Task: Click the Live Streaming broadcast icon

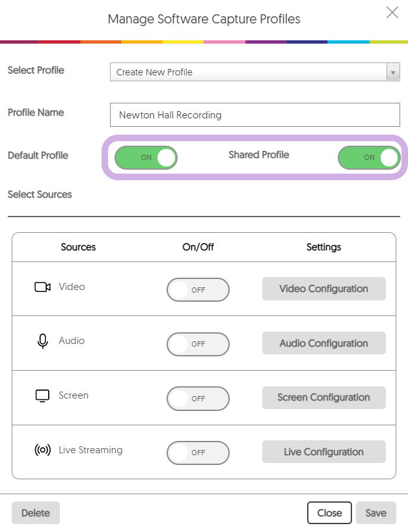Action: tap(43, 450)
